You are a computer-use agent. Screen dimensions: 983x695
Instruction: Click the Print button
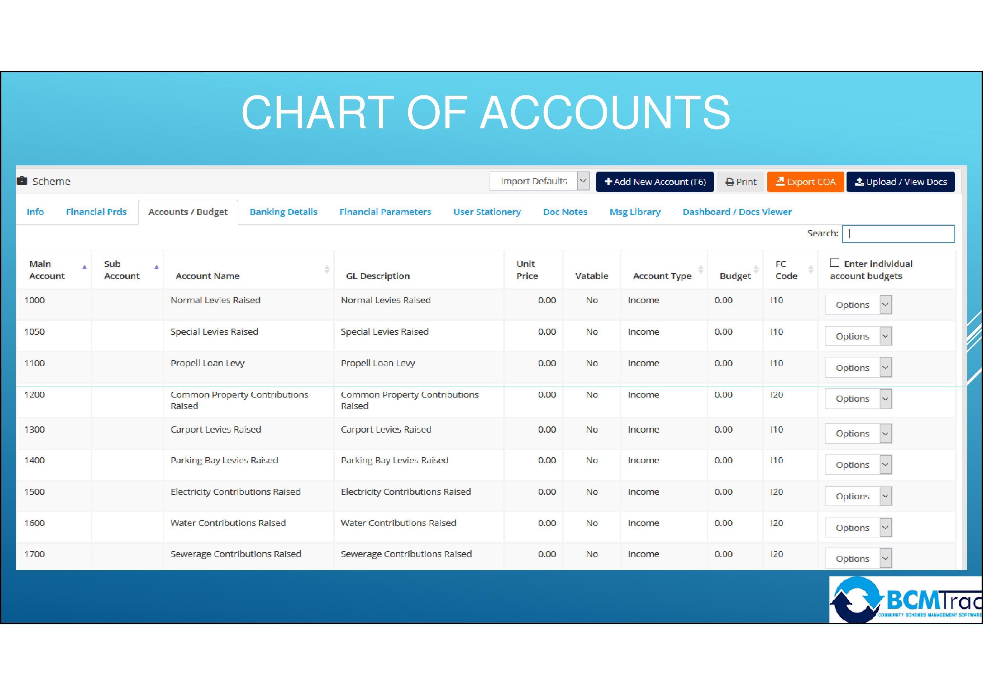point(741,182)
